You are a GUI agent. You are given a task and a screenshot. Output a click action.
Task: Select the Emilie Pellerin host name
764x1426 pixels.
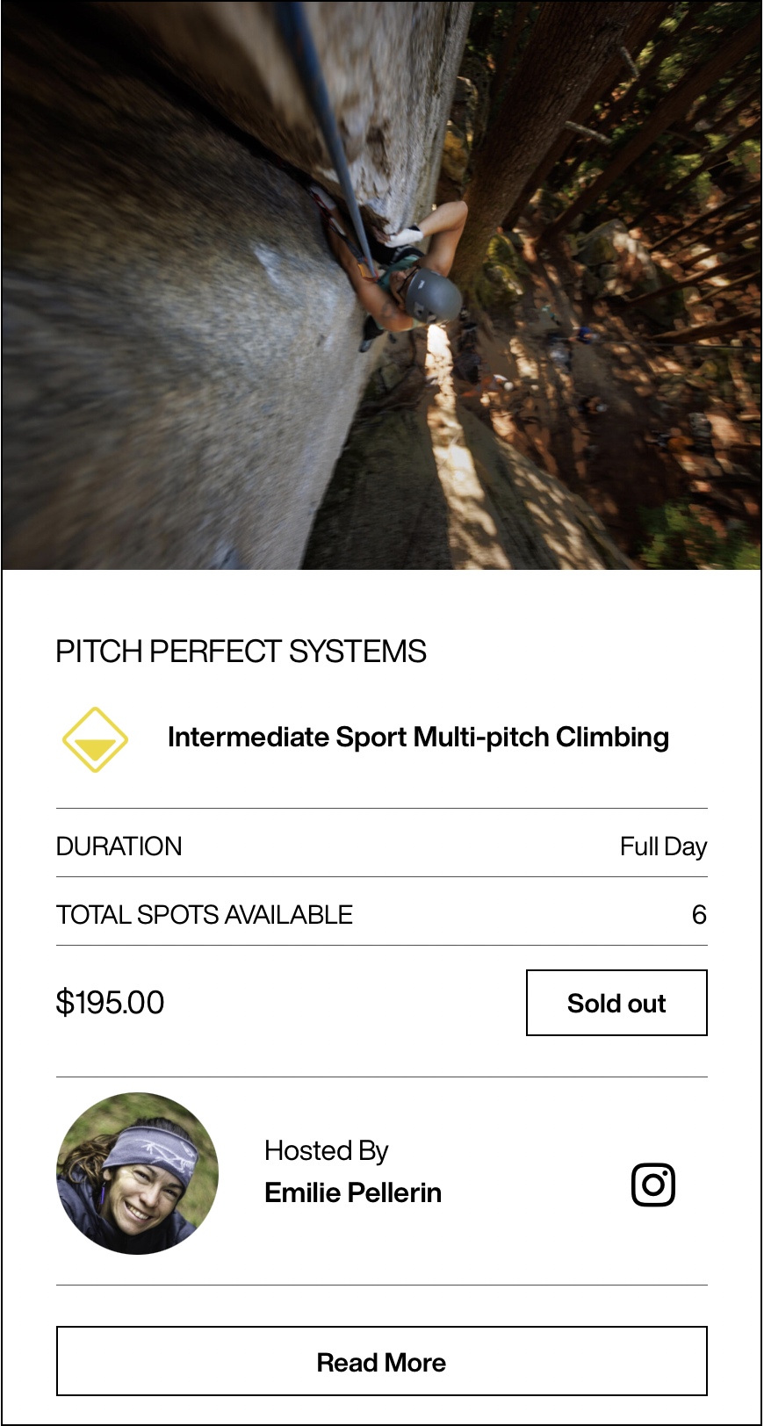click(353, 1192)
